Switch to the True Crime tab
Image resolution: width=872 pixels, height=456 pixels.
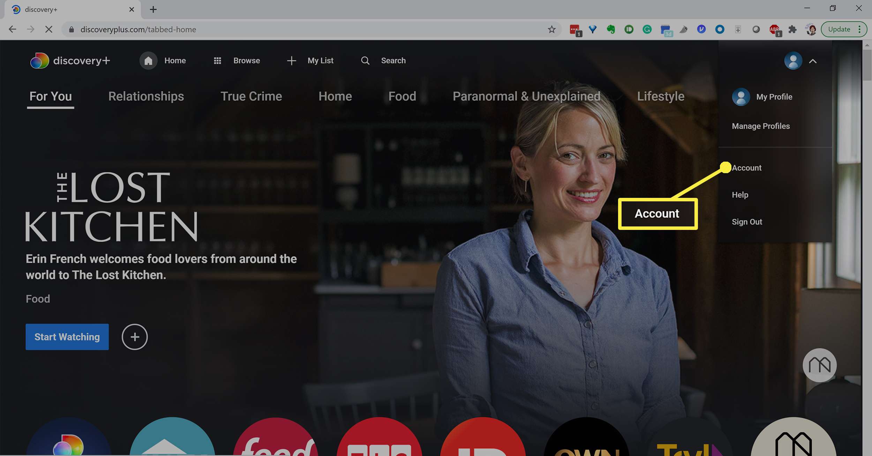(x=251, y=96)
